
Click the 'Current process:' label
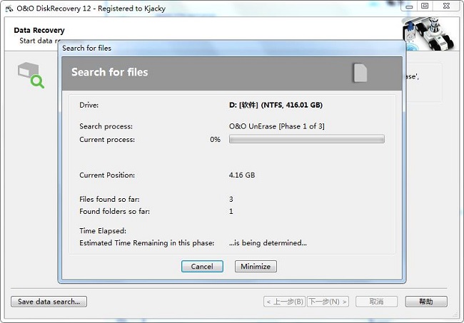(107, 140)
